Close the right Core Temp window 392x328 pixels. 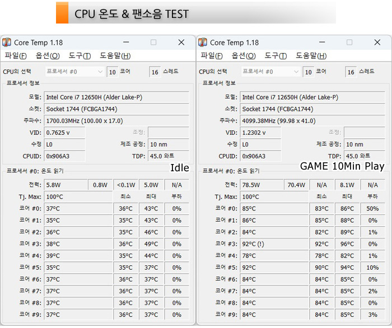377,43
